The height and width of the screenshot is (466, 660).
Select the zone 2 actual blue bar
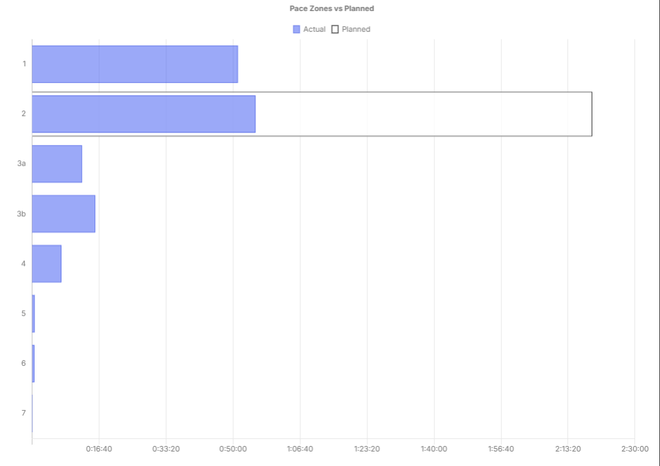coord(144,114)
